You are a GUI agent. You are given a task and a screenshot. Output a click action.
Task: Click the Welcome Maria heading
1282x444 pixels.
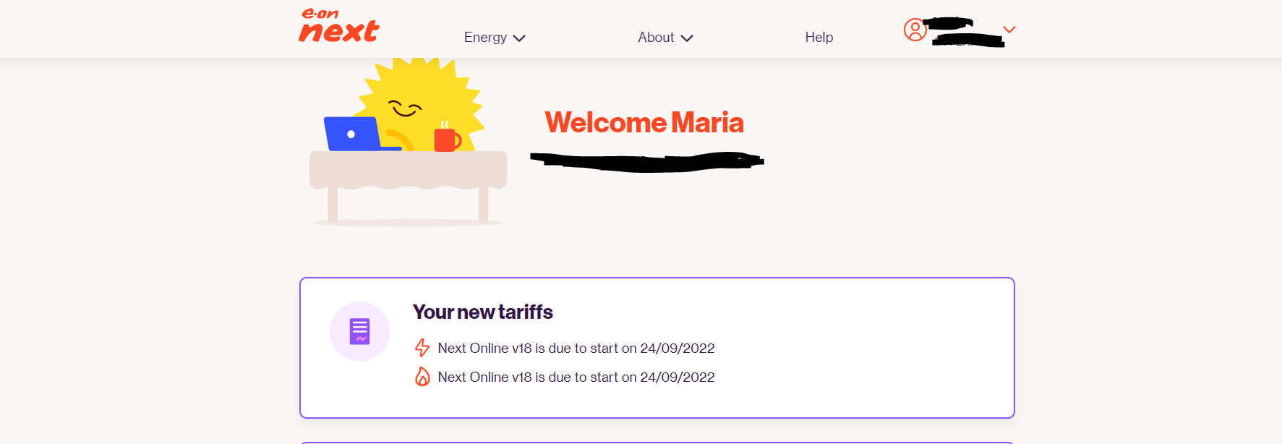click(x=644, y=122)
